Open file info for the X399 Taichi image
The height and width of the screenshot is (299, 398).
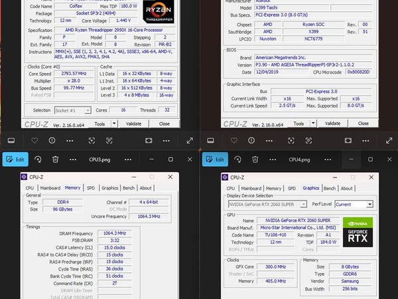251,140
